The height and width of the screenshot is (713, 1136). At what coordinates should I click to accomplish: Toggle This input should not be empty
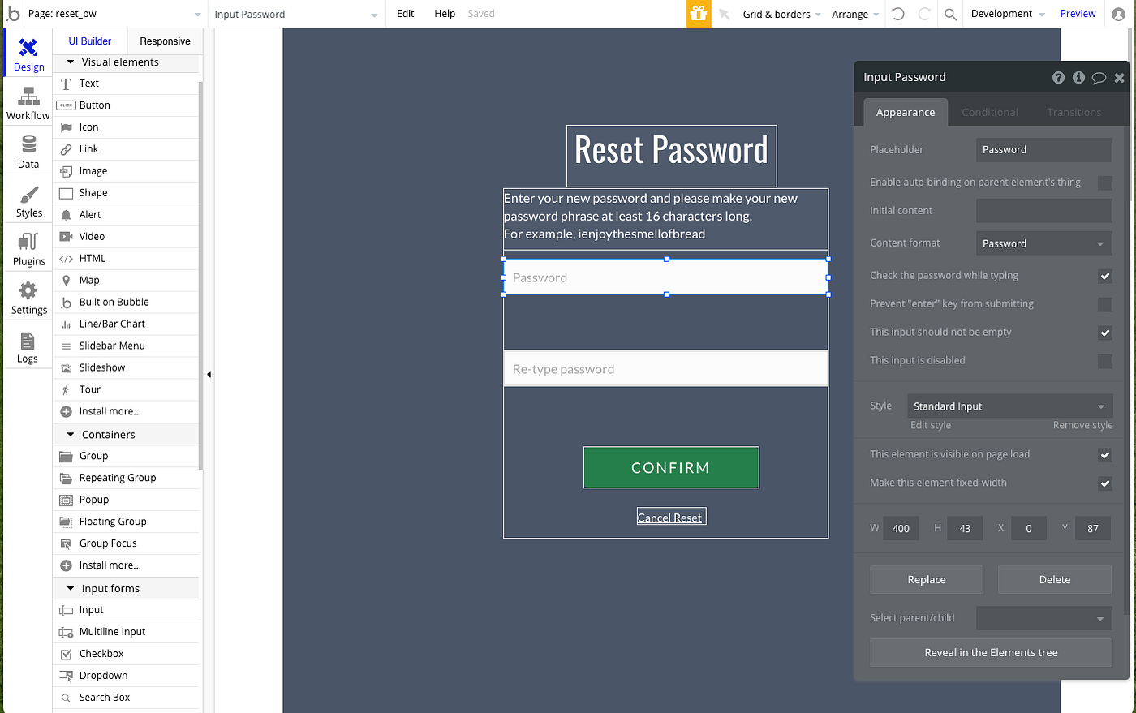[x=1104, y=333]
